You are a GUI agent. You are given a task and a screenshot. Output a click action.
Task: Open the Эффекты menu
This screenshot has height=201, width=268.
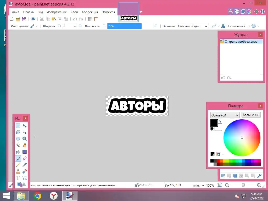(108, 12)
